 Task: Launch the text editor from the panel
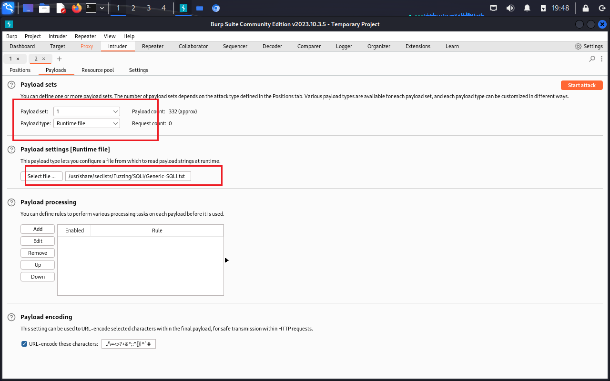pyautogui.click(x=61, y=8)
